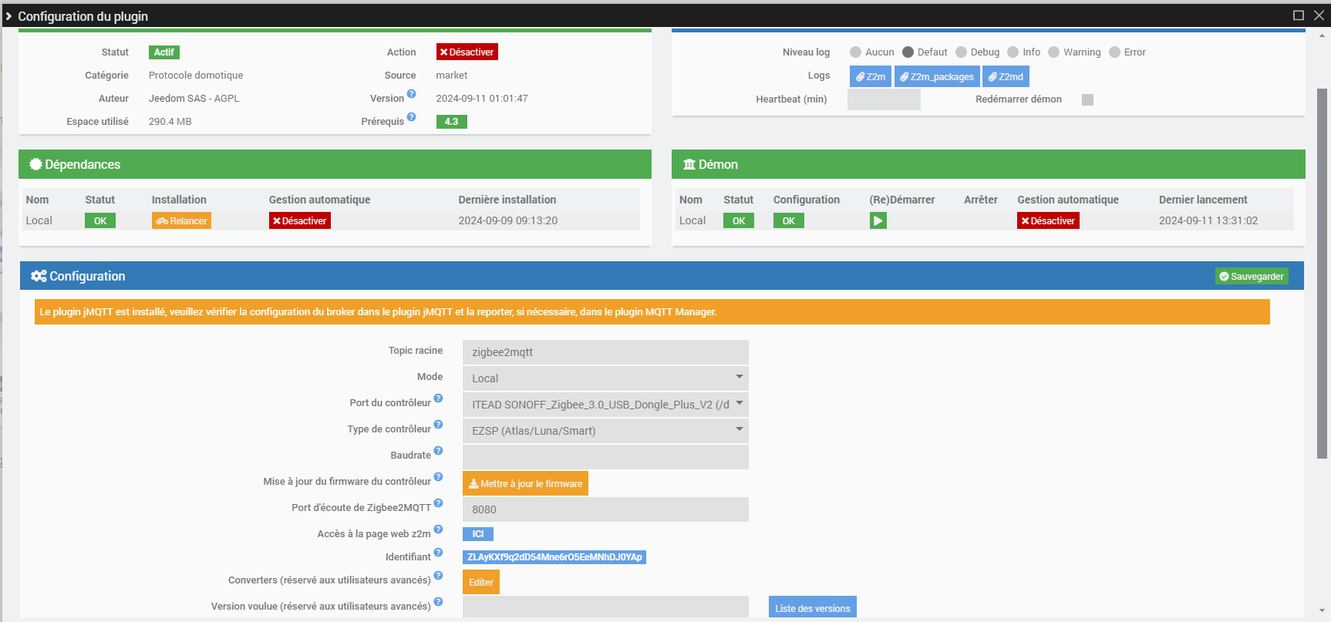1331x622 pixels.
Task: Select the Aucun log level
Action: coord(855,52)
